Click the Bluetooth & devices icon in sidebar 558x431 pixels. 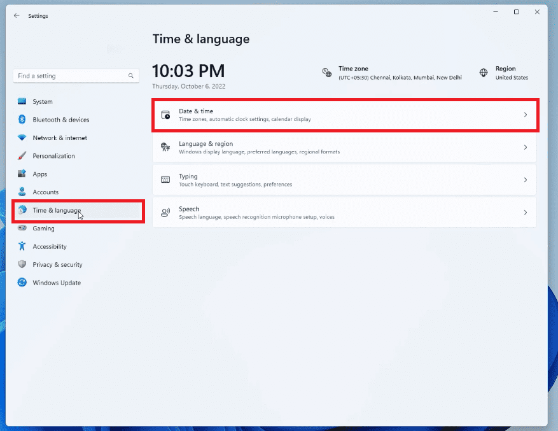pyautogui.click(x=22, y=120)
